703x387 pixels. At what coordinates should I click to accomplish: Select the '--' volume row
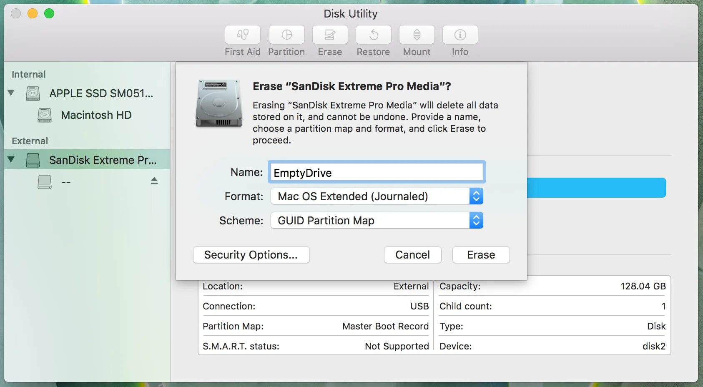click(x=87, y=182)
